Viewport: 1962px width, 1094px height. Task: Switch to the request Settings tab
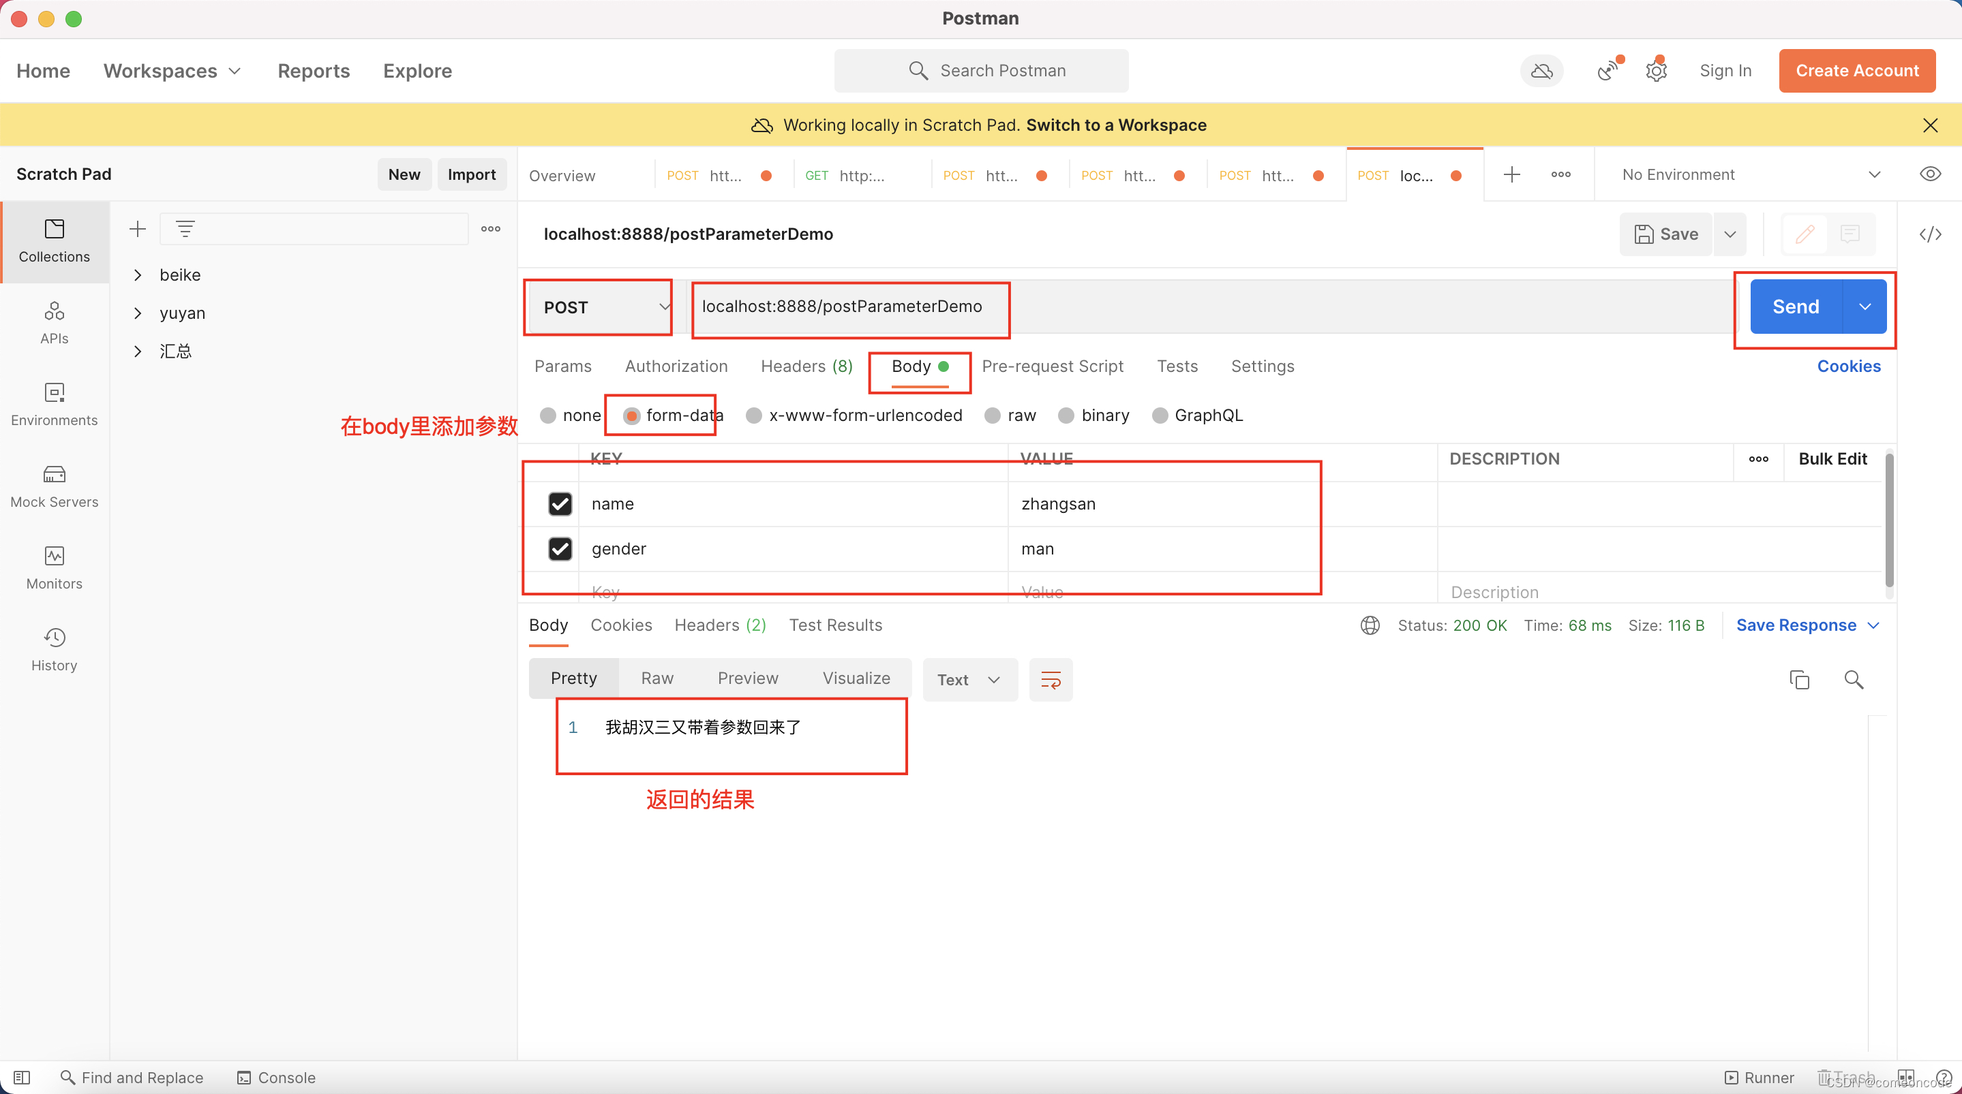tap(1263, 366)
